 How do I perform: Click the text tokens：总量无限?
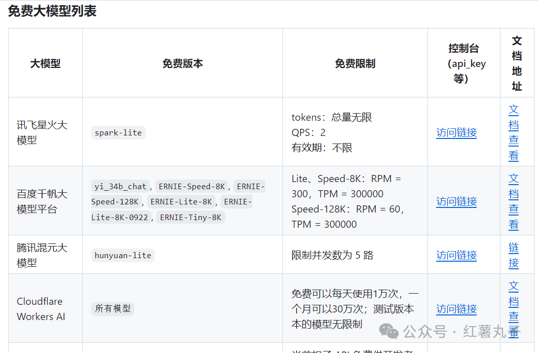point(332,117)
